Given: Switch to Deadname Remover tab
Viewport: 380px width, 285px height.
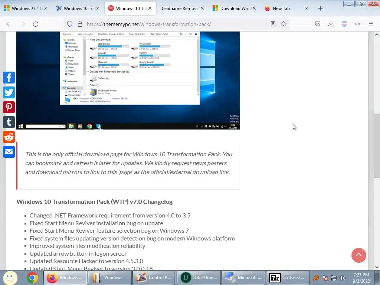Looking at the screenshot, I should coord(181,8).
